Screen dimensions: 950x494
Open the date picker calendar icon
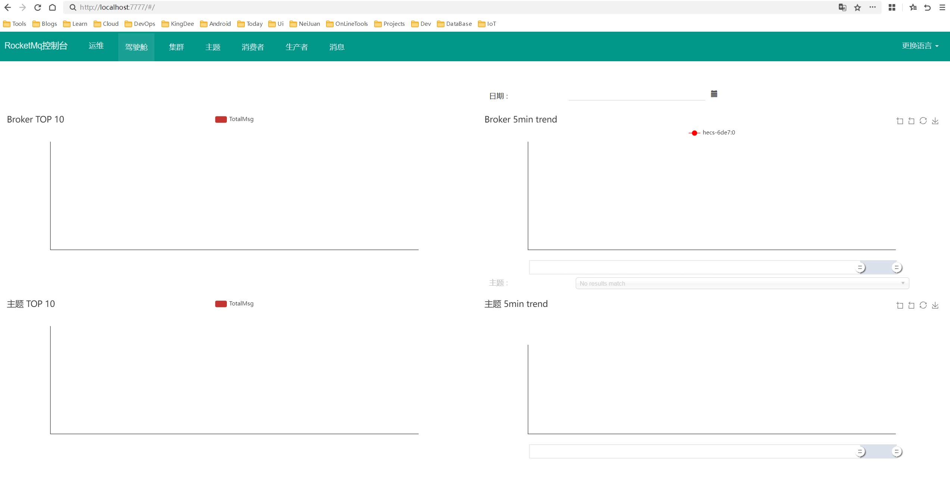pyautogui.click(x=714, y=94)
